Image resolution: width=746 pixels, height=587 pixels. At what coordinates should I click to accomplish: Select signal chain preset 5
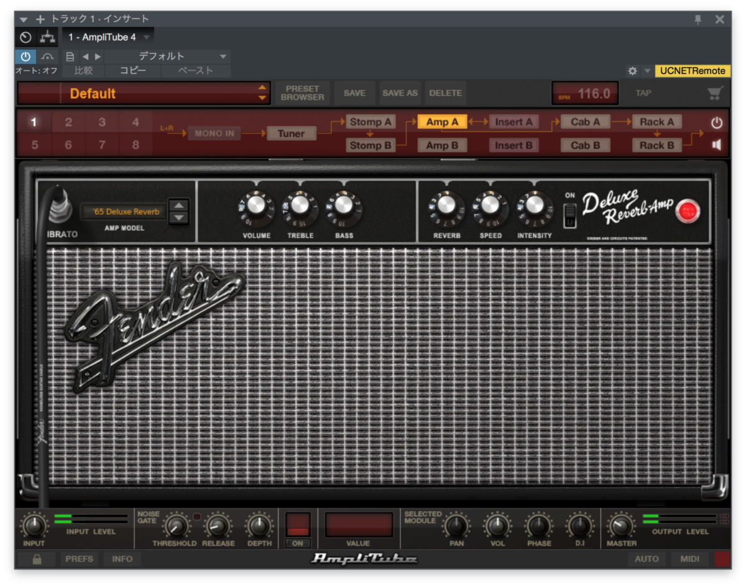pos(35,145)
